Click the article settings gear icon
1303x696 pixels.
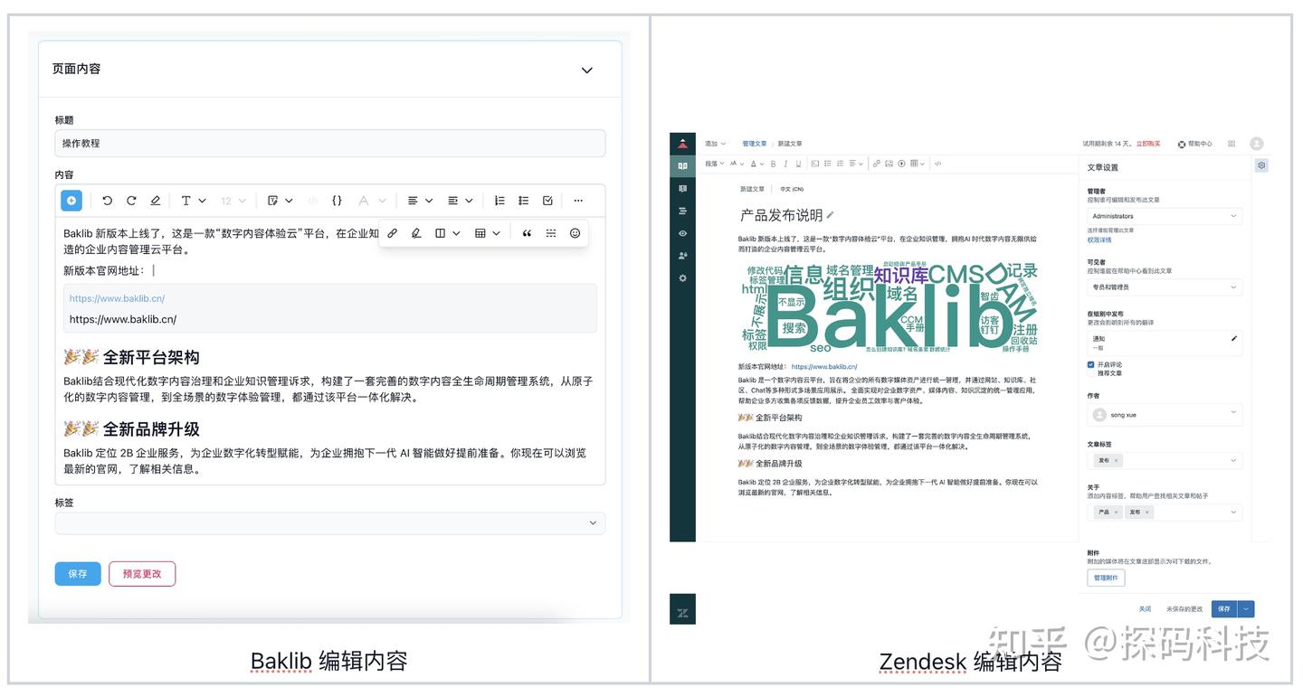[1261, 165]
